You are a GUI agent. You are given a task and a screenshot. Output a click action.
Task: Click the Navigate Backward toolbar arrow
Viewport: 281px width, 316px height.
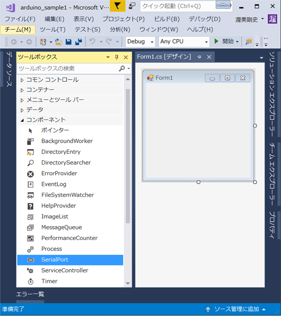point(14,42)
